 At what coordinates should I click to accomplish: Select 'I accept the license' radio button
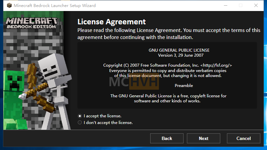coord(80,116)
